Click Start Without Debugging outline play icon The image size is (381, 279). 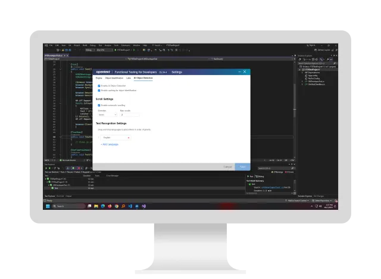pyautogui.click(x=134, y=50)
